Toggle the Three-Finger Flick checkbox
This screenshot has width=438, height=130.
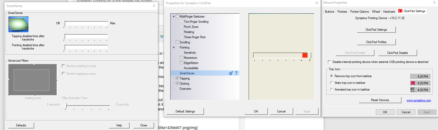click(181, 37)
